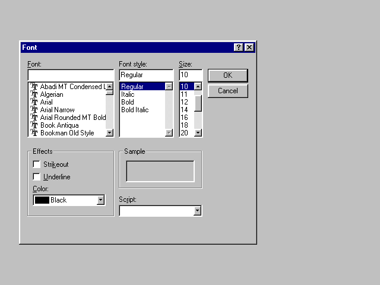The width and height of the screenshot is (380, 285).
Task: Click TrueType icon beside Algerian font
Action: (34, 94)
